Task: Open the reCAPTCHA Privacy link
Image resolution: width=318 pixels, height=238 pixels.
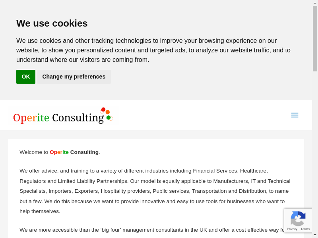Action: pyautogui.click(x=292, y=229)
